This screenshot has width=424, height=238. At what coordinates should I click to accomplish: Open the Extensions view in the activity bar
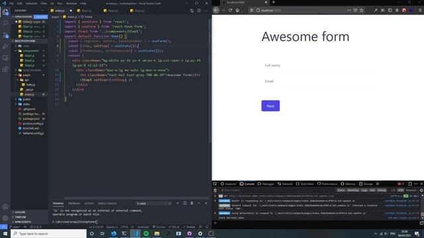pyautogui.click(x=5, y=69)
